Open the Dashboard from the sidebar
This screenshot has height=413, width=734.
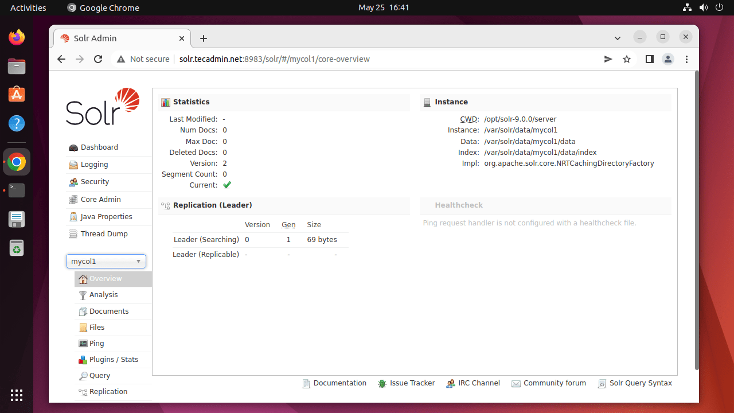(98, 147)
